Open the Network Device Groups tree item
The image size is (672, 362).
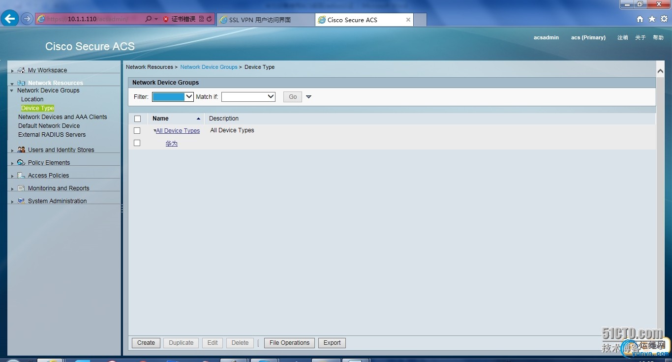pyautogui.click(x=48, y=90)
